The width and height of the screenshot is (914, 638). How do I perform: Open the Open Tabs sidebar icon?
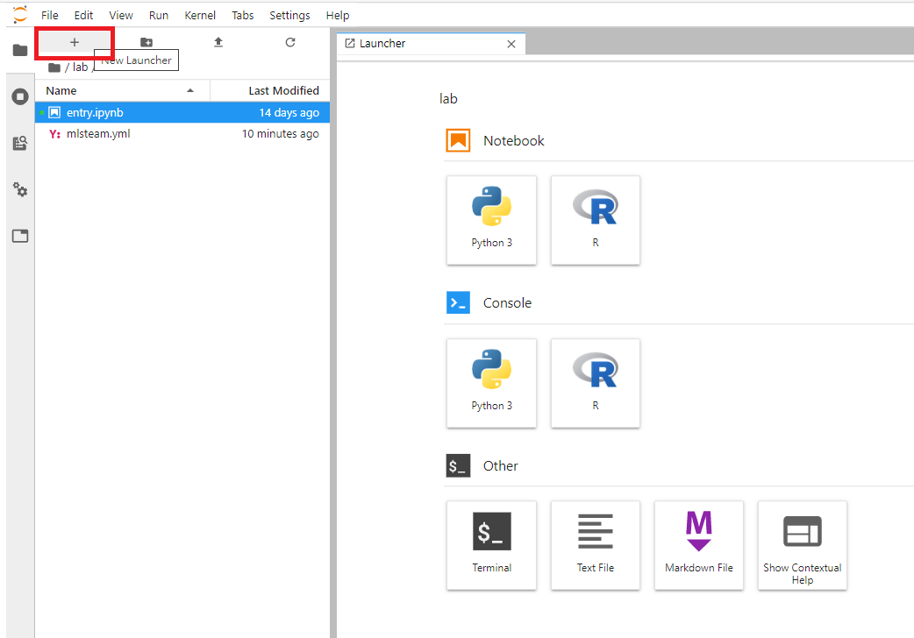(20, 236)
